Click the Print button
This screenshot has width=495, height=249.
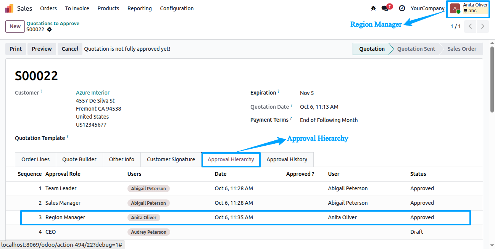point(16,49)
